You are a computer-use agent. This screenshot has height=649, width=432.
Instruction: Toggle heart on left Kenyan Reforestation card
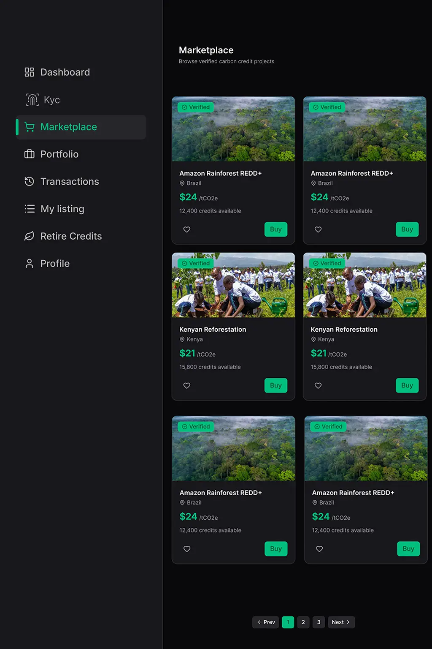click(187, 385)
